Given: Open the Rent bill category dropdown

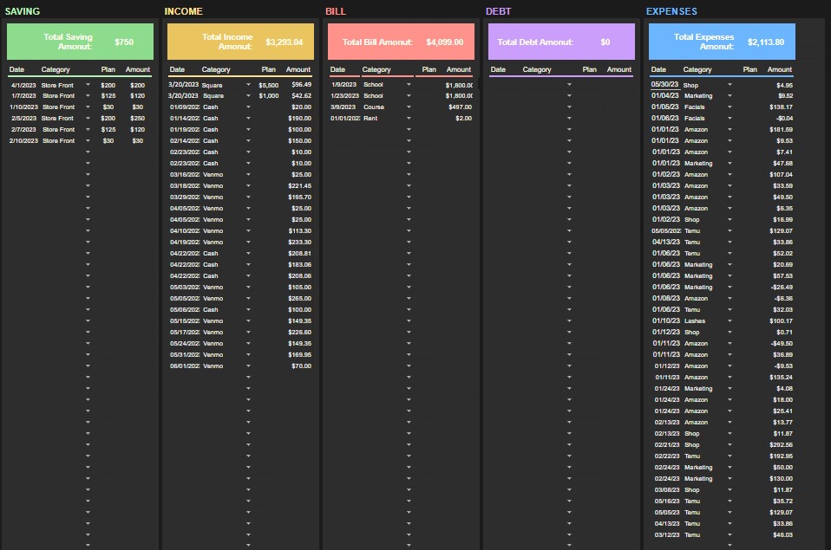Looking at the screenshot, I should pos(409,119).
